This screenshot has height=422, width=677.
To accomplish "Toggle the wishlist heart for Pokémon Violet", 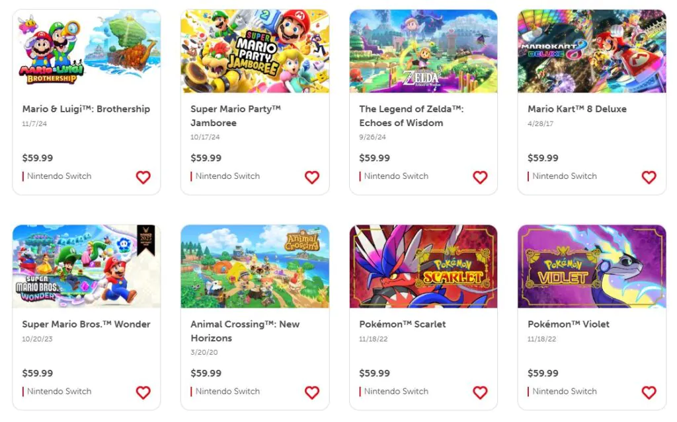I will coord(649,392).
